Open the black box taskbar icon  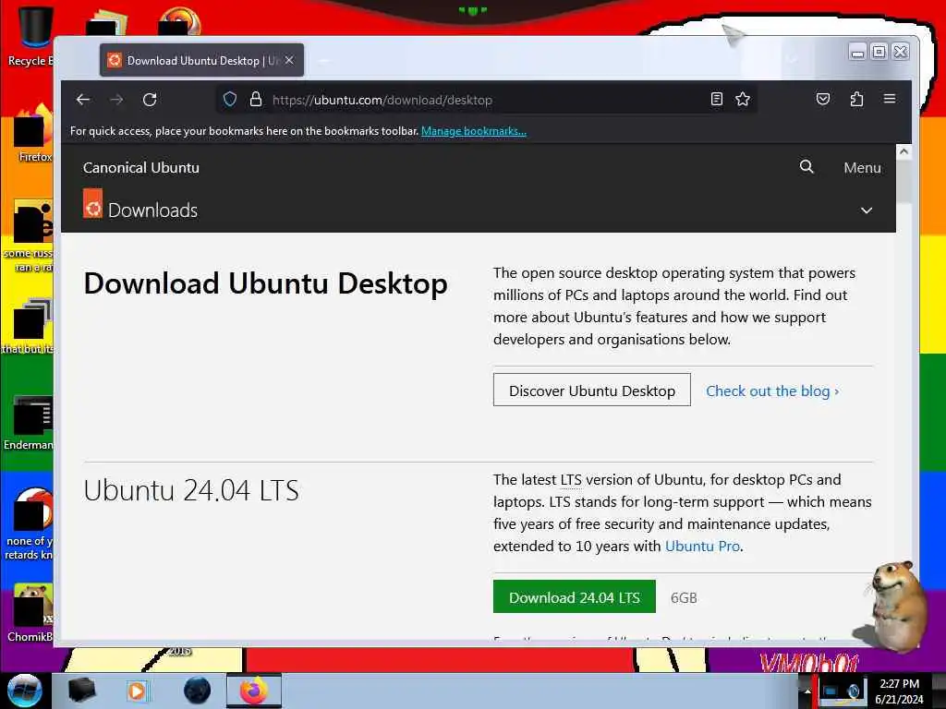(x=81, y=691)
